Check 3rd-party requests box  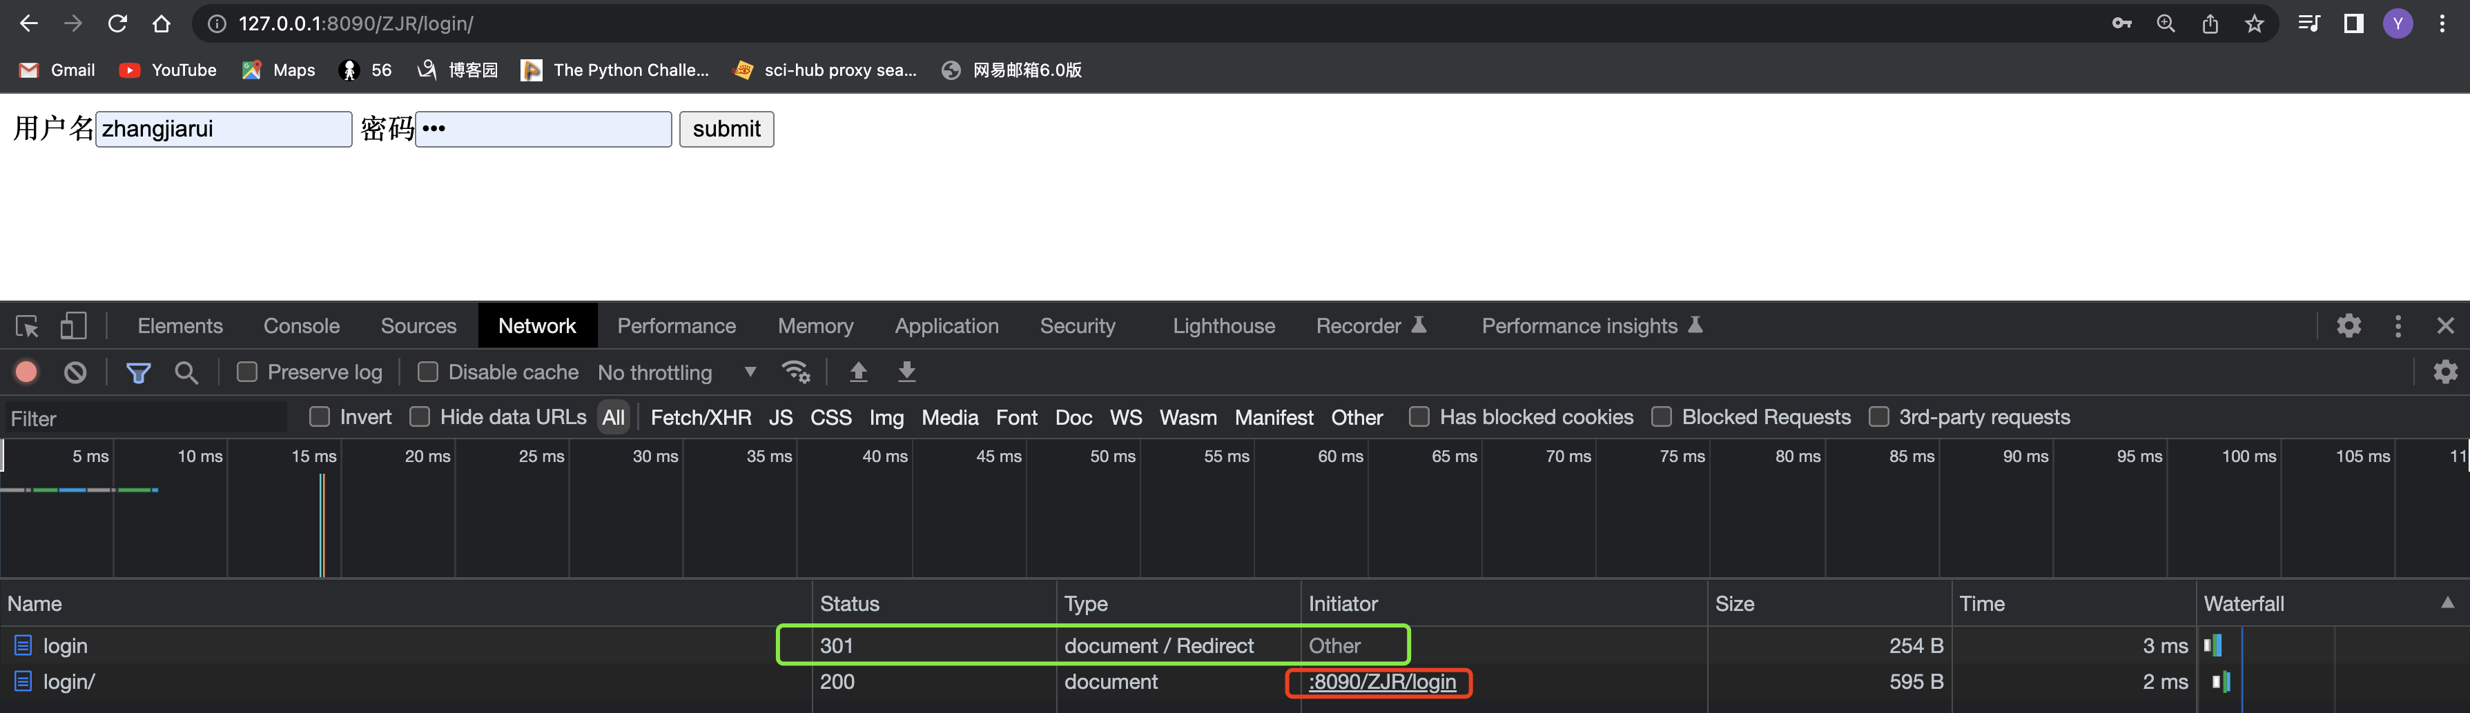(1878, 417)
